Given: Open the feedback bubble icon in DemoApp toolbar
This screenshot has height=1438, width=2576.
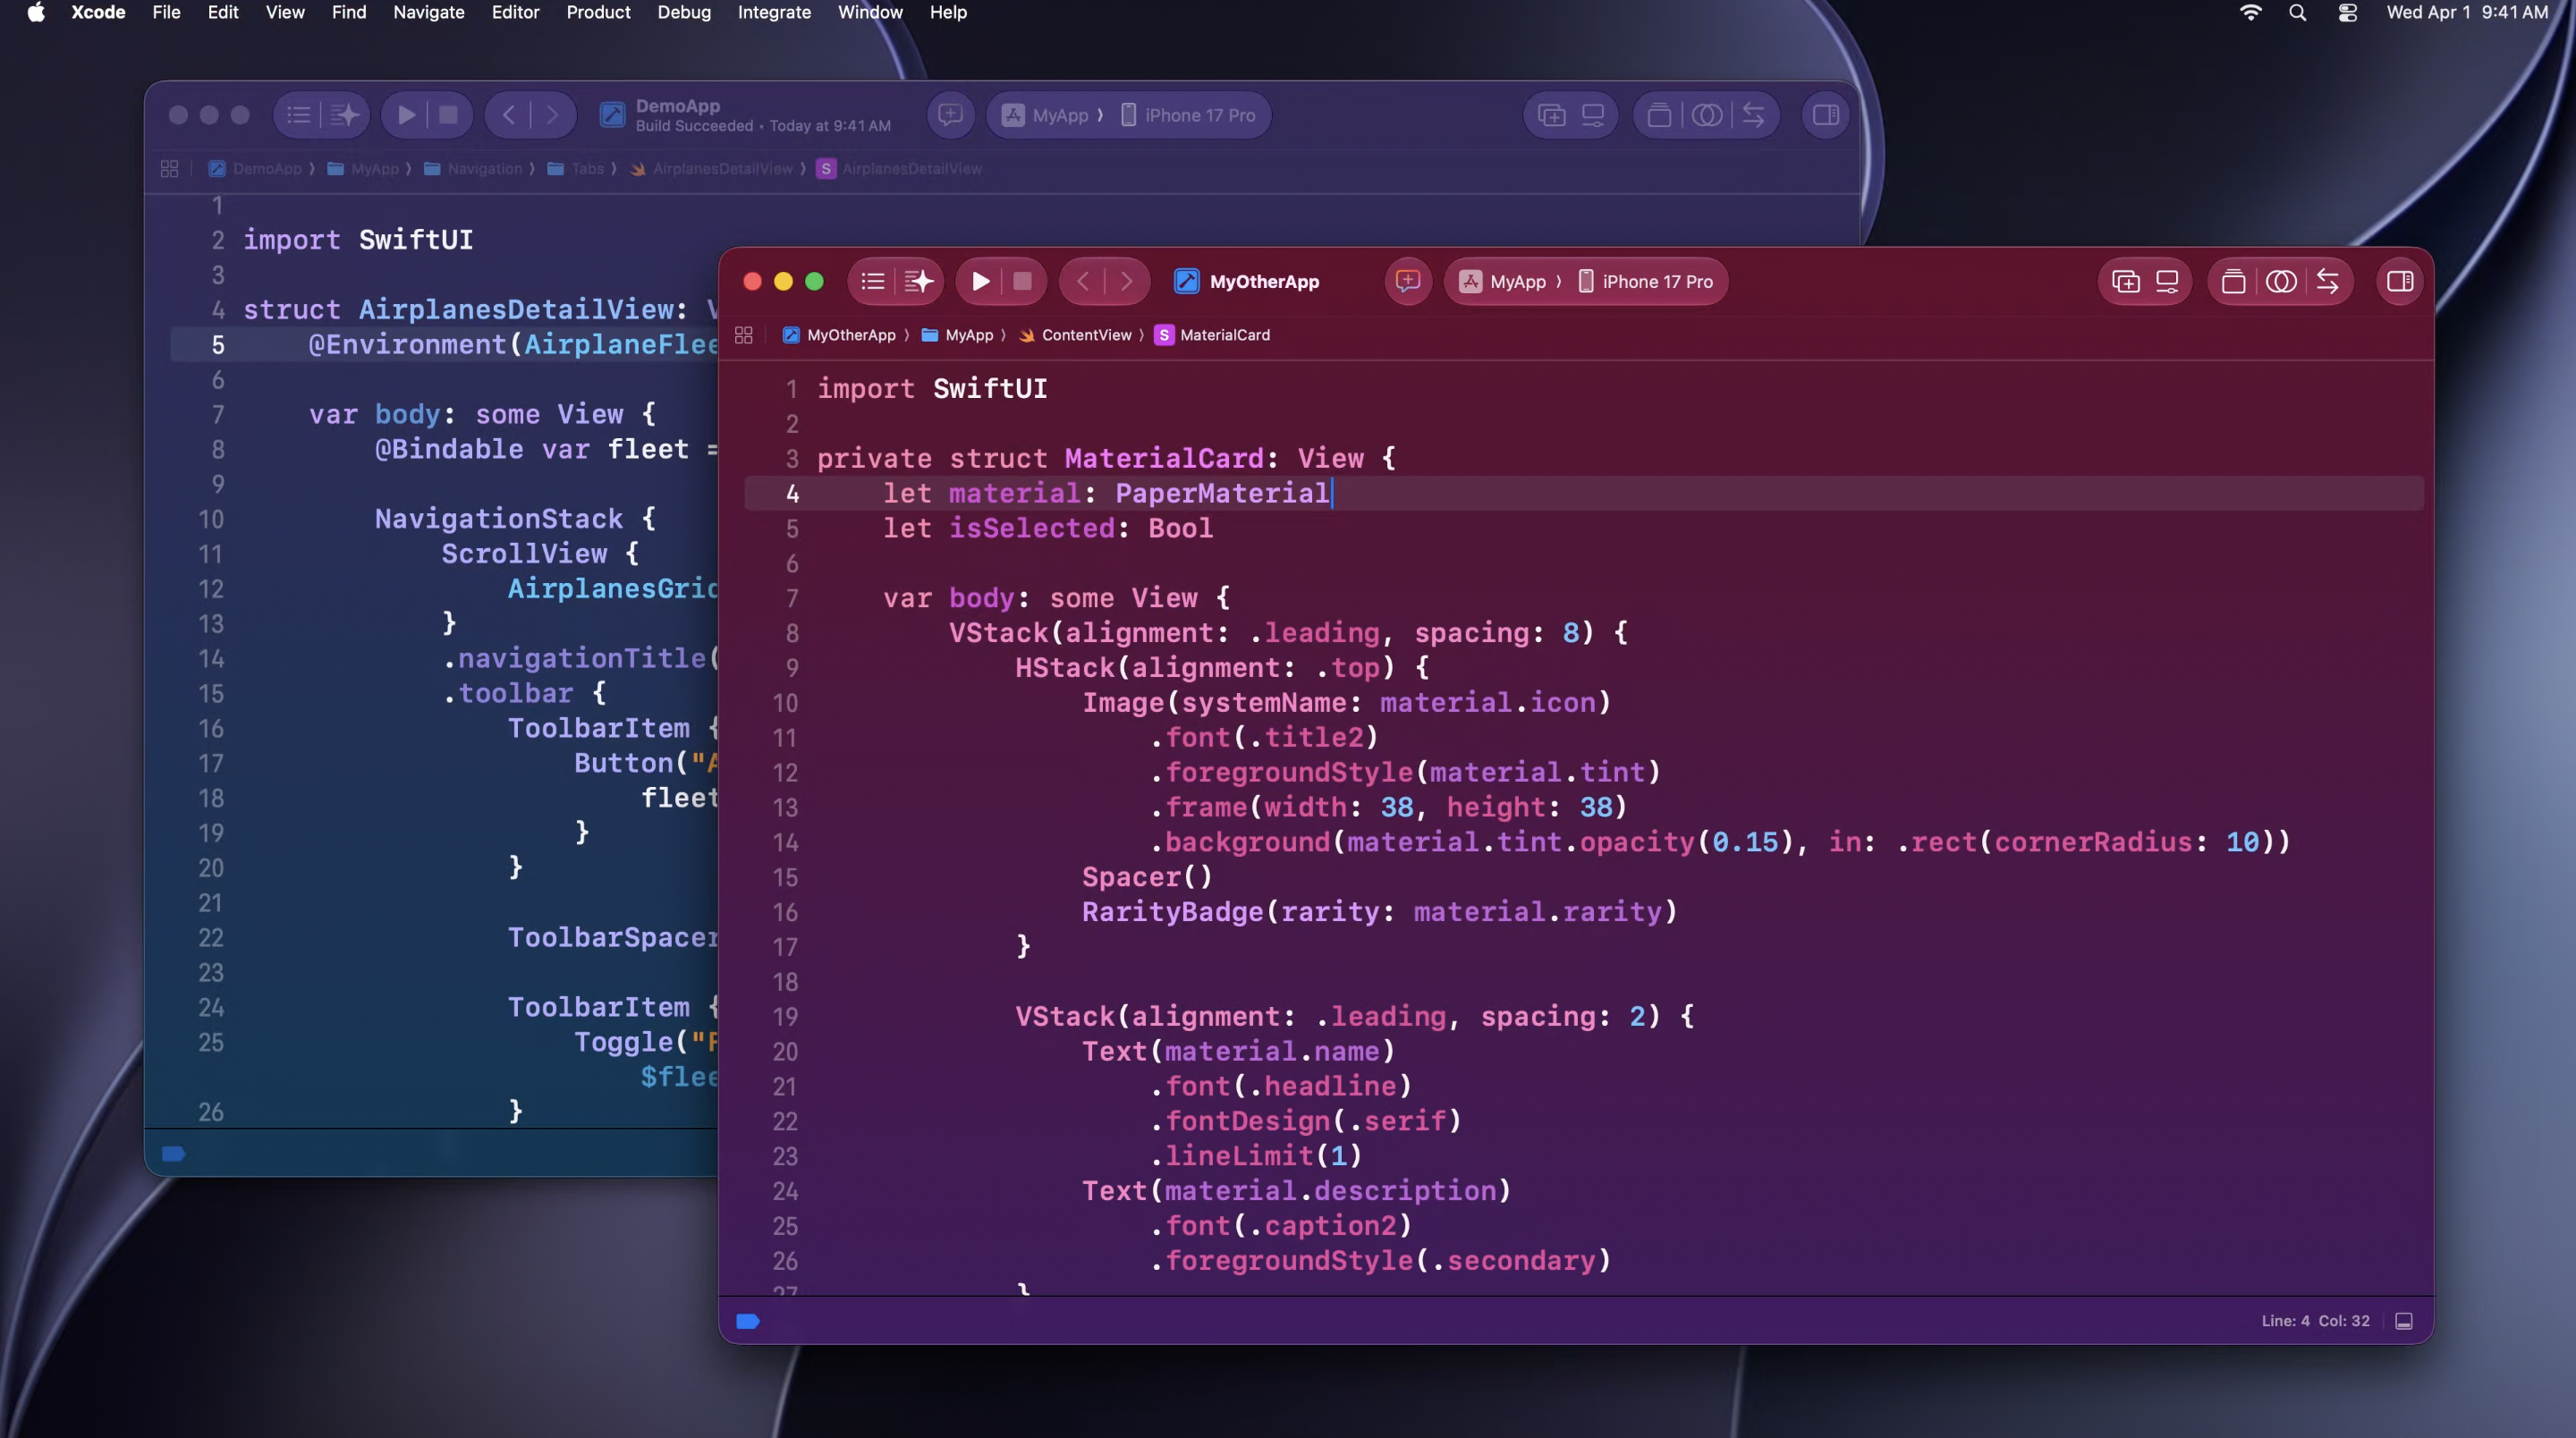Looking at the screenshot, I should tap(950, 115).
